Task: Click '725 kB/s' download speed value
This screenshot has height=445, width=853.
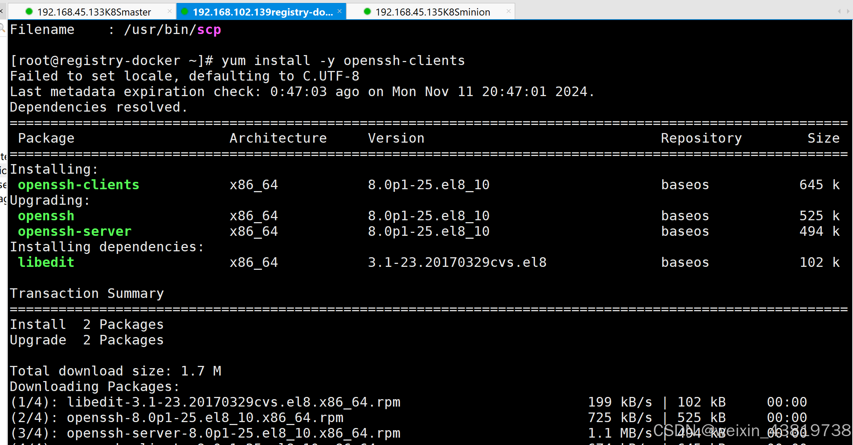Action: click(x=620, y=418)
